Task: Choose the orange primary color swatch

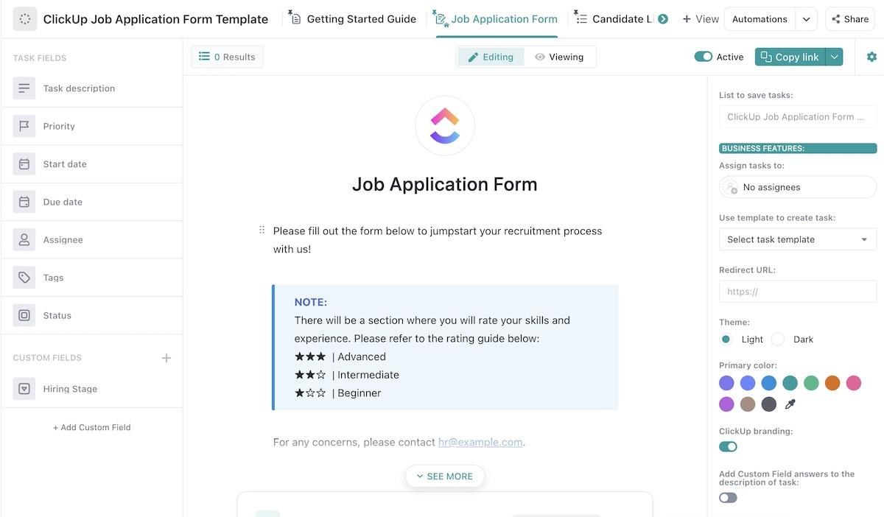Action: click(x=832, y=383)
